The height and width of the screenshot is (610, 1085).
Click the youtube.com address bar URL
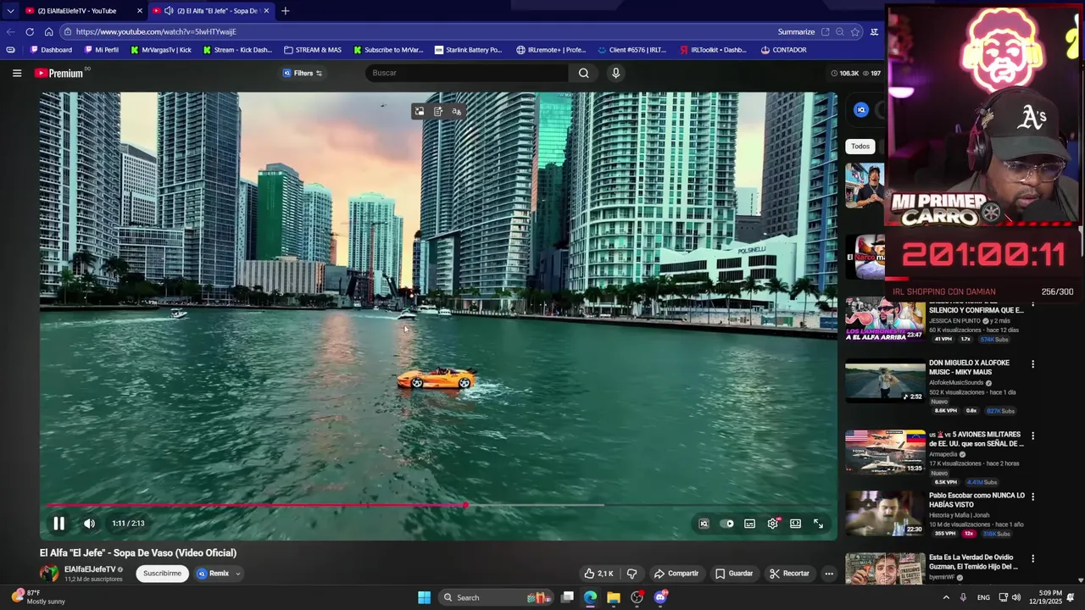tap(156, 32)
